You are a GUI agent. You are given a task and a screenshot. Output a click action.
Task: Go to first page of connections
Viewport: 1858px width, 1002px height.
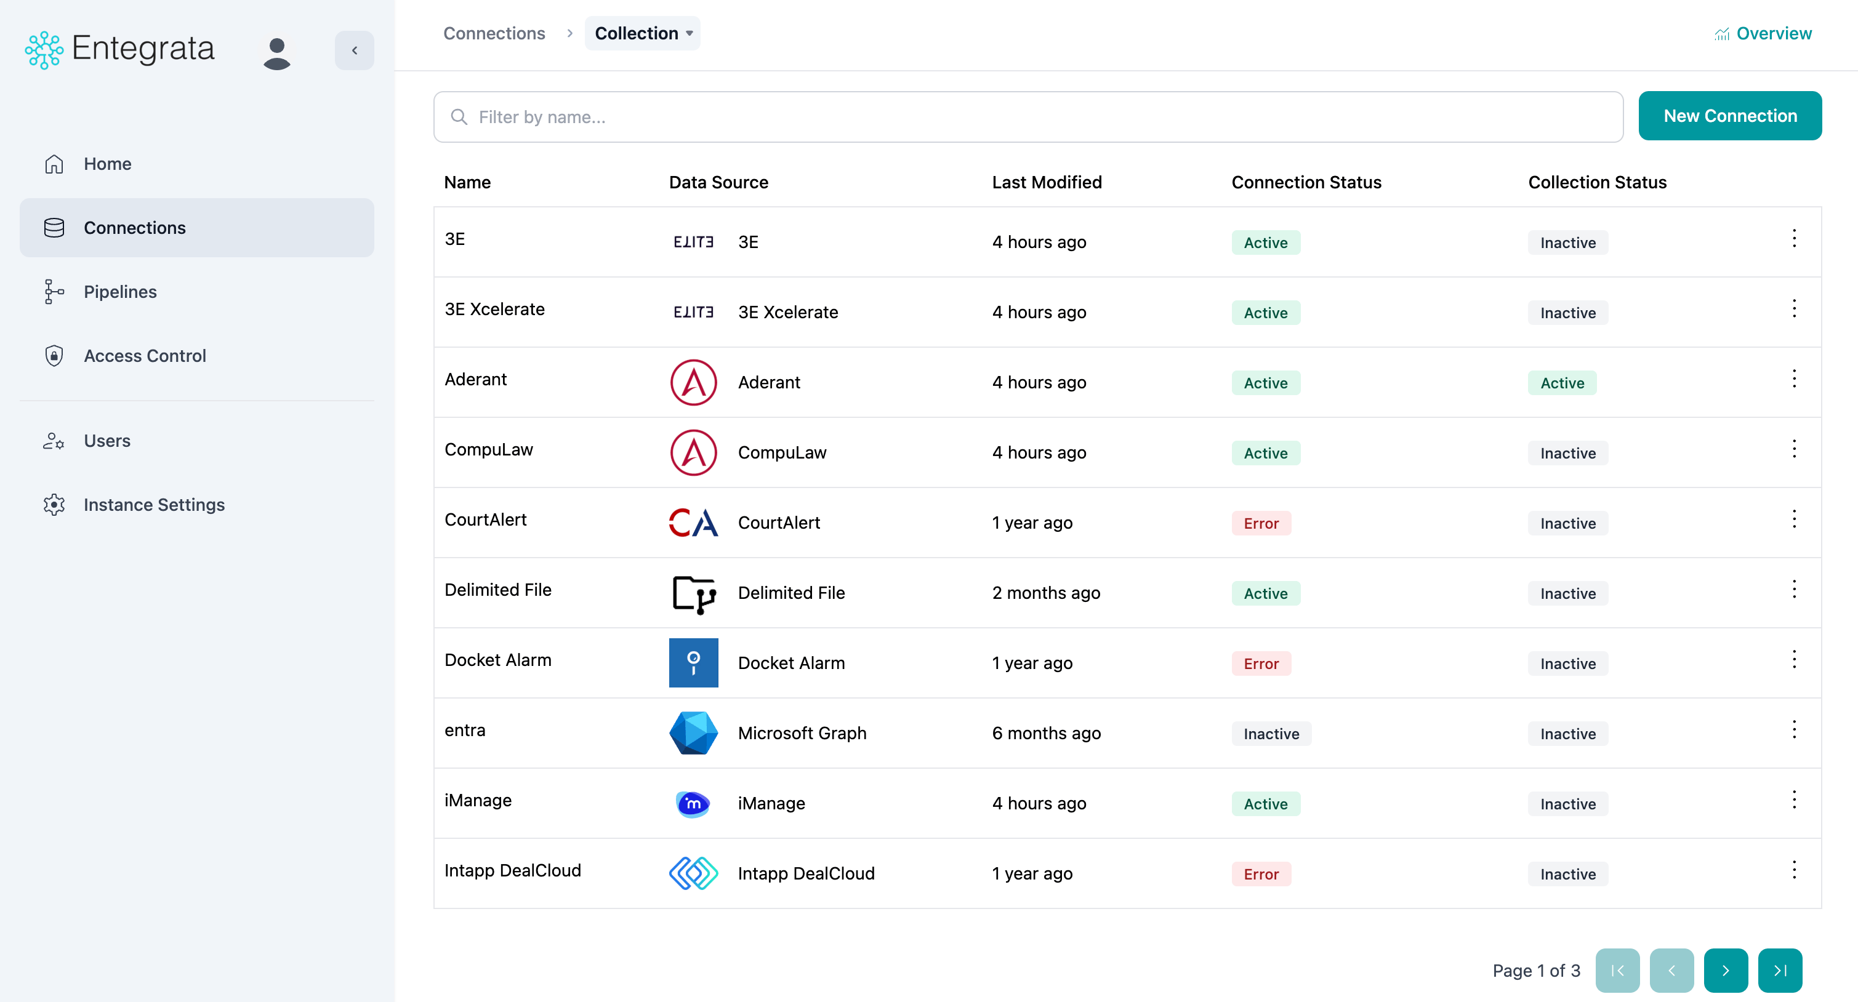[x=1617, y=971]
